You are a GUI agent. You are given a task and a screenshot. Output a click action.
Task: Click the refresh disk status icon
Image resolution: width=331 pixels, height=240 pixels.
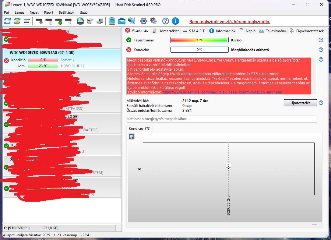pyautogui.click(x=7, y=21)
